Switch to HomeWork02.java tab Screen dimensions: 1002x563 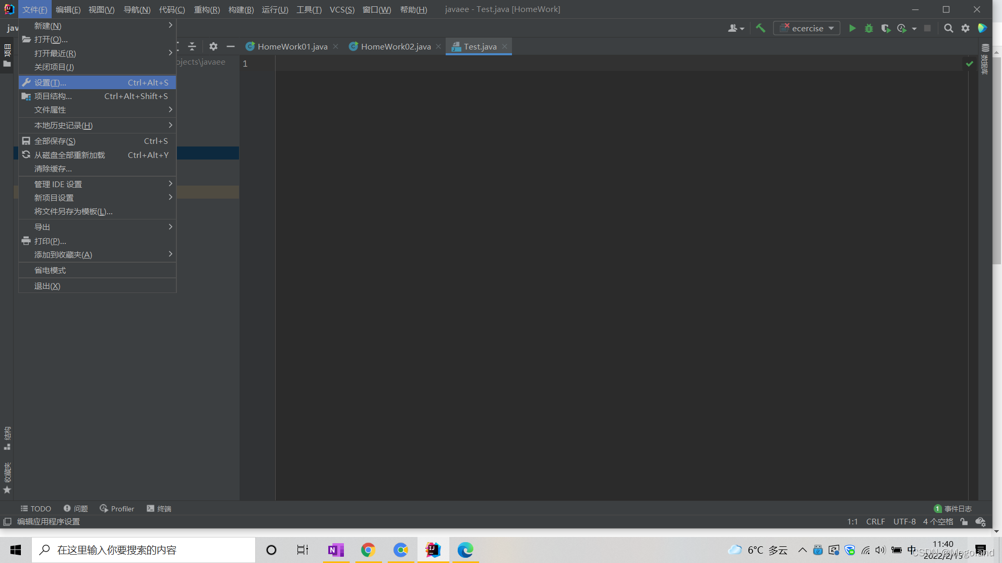click(x=396, y=46)
